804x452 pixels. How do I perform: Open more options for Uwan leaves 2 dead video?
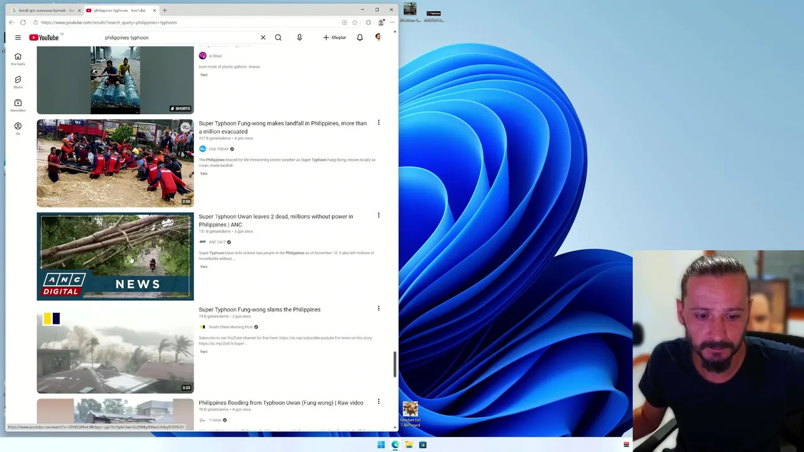pos(378,215)
